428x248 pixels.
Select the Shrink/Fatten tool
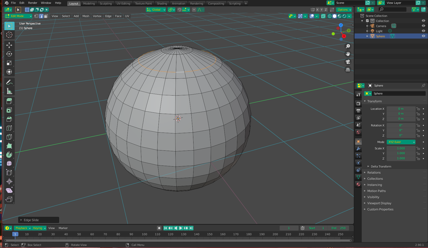9,182
